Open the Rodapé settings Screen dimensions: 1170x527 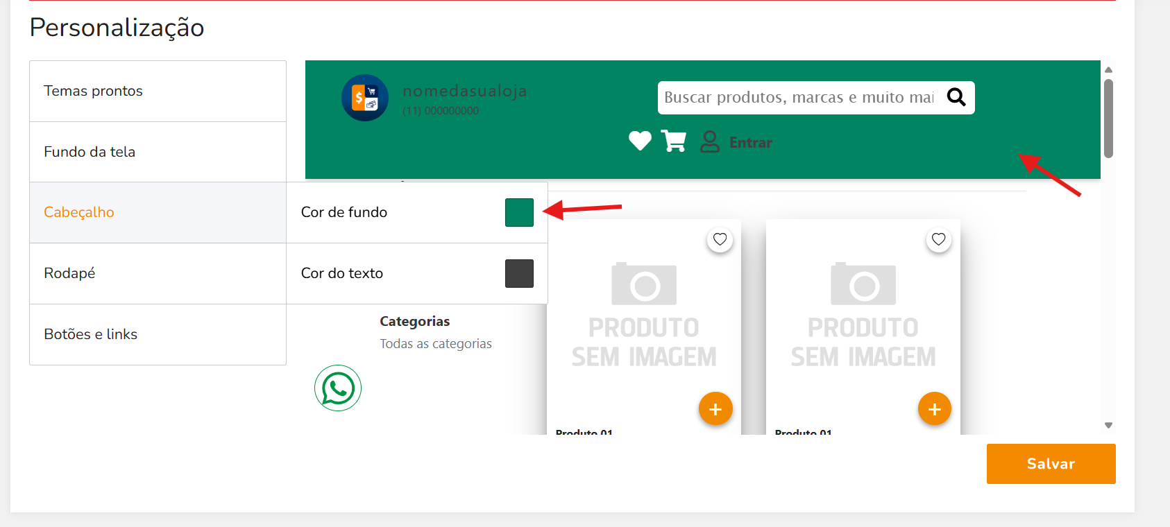pyautogui.click(x=158, y=273)
